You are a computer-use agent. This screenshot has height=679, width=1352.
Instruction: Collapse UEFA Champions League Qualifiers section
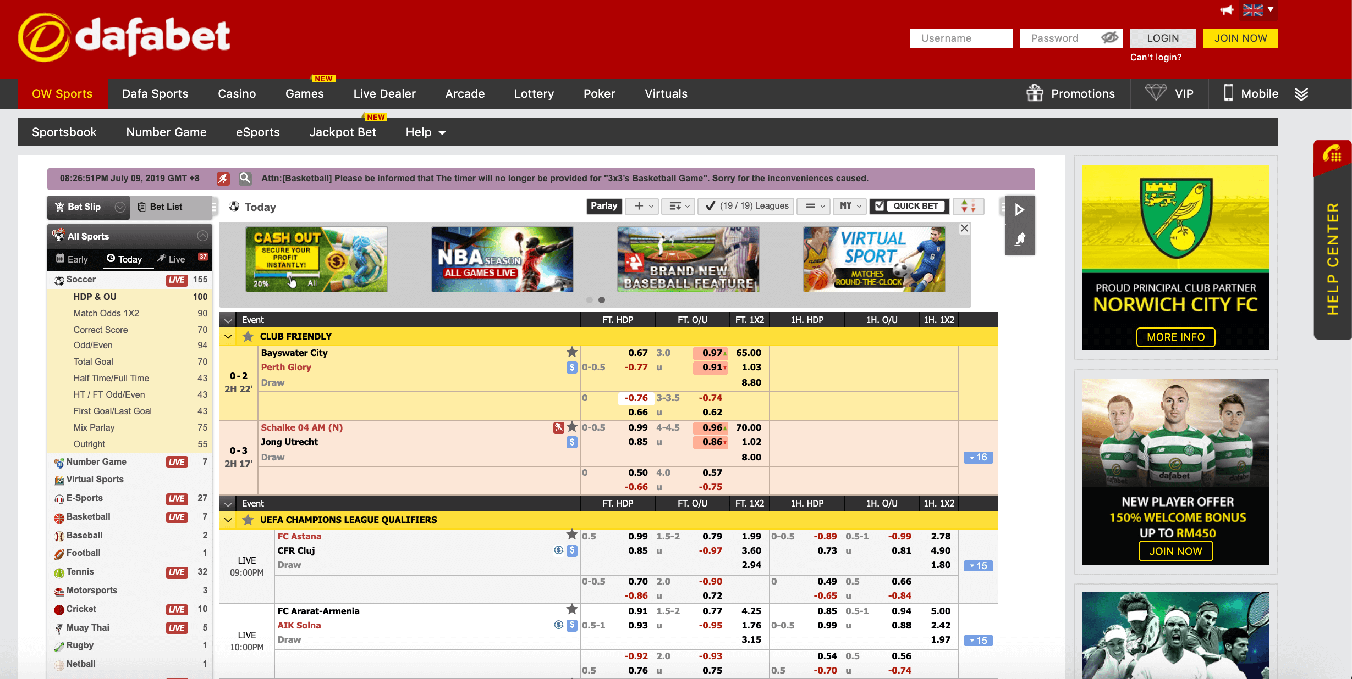[228, 520]
